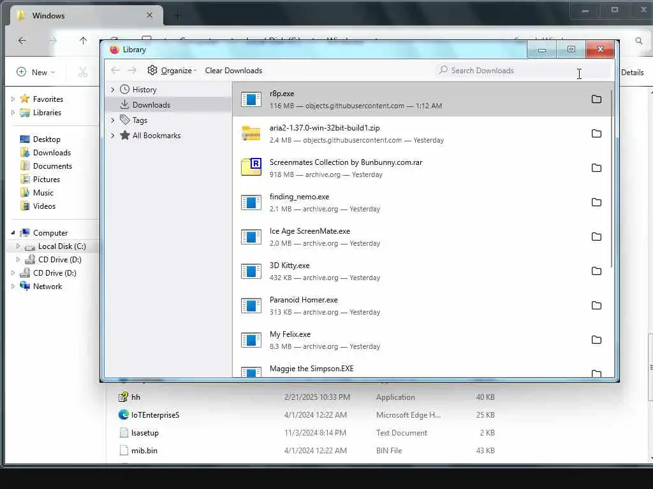Click the Explorer search magnifier icon
Viewport: 653px width, 489px height.
click(x=639, y=41)
